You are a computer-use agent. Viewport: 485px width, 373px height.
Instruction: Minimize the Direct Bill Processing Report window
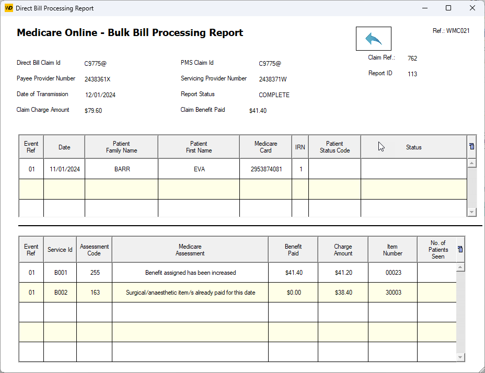[425, 8]
